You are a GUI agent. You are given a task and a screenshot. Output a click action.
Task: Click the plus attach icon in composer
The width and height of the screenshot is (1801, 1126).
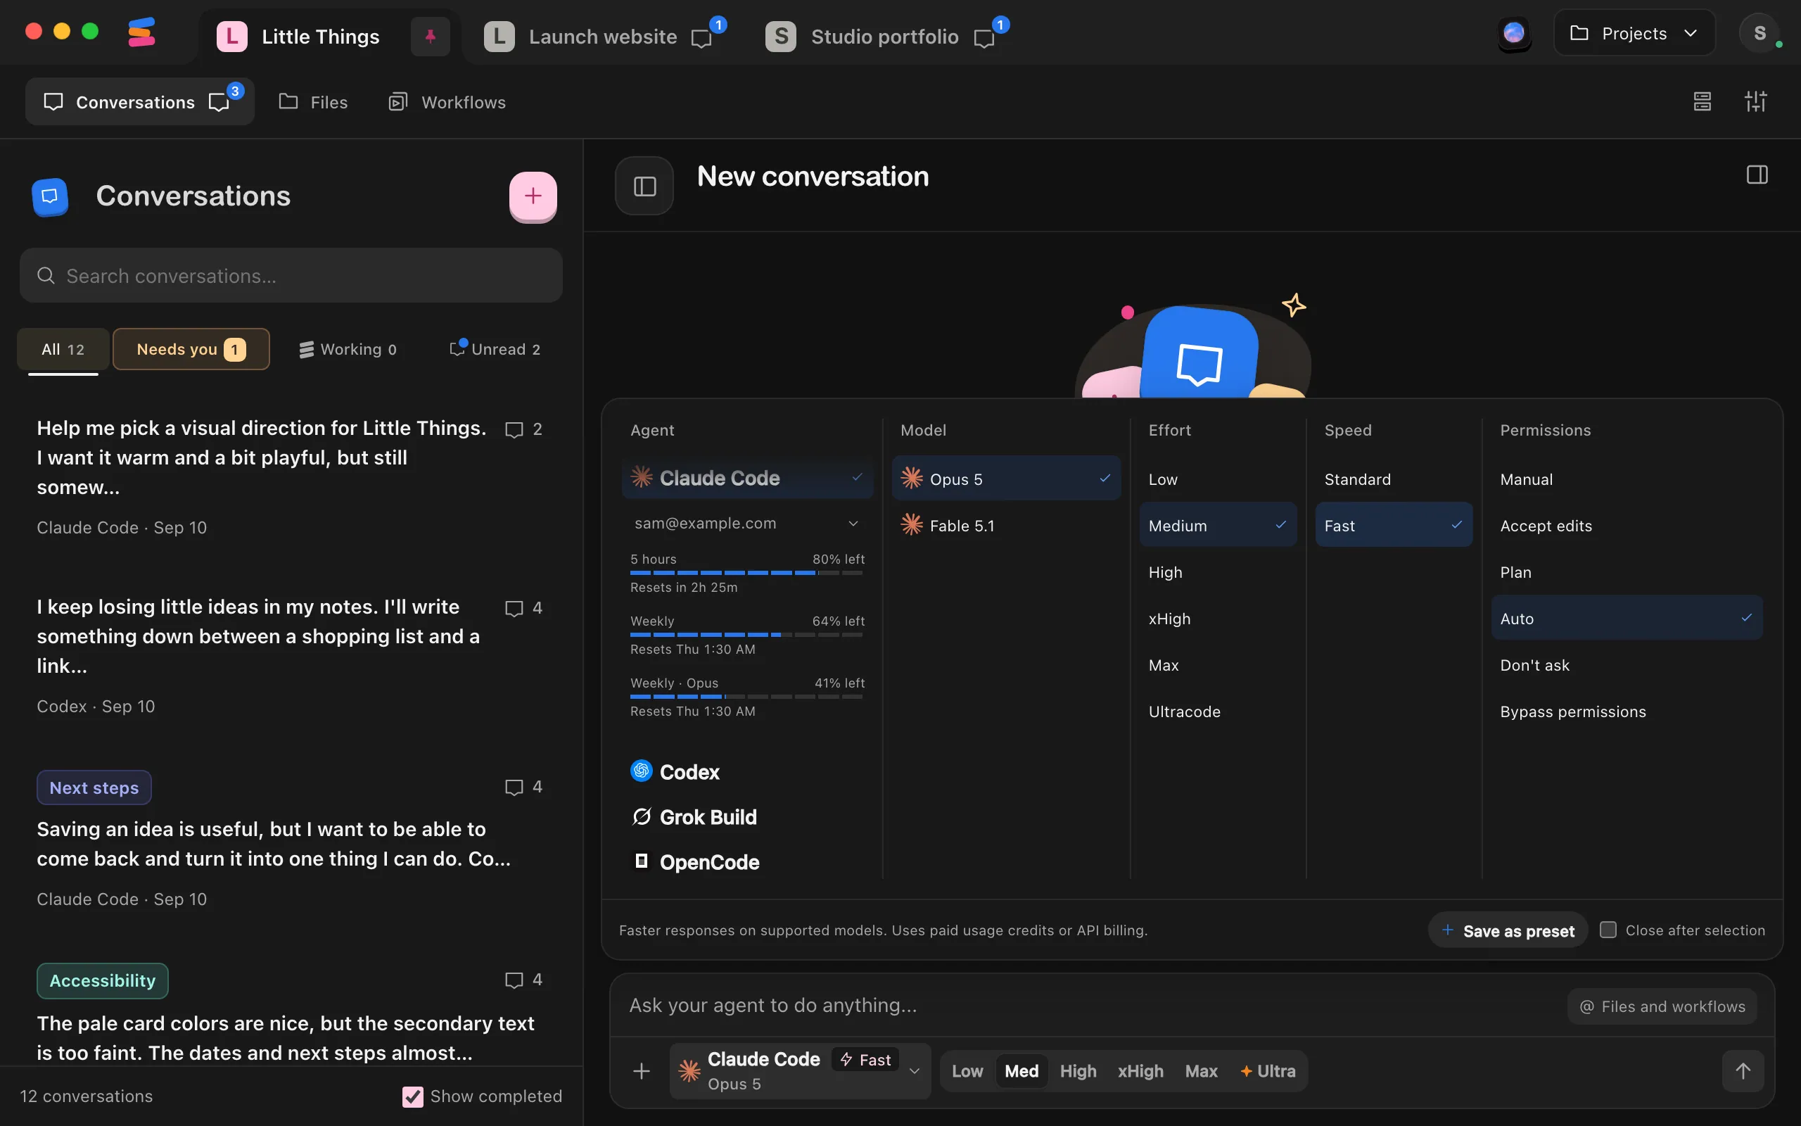coord(641,1071)
